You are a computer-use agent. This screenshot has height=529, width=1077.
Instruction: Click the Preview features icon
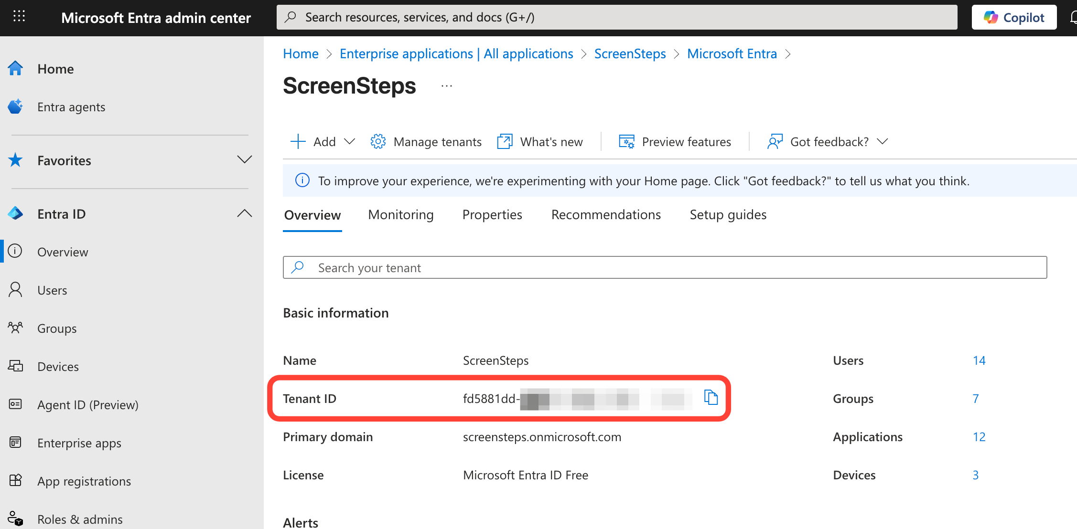coord(626,142)
